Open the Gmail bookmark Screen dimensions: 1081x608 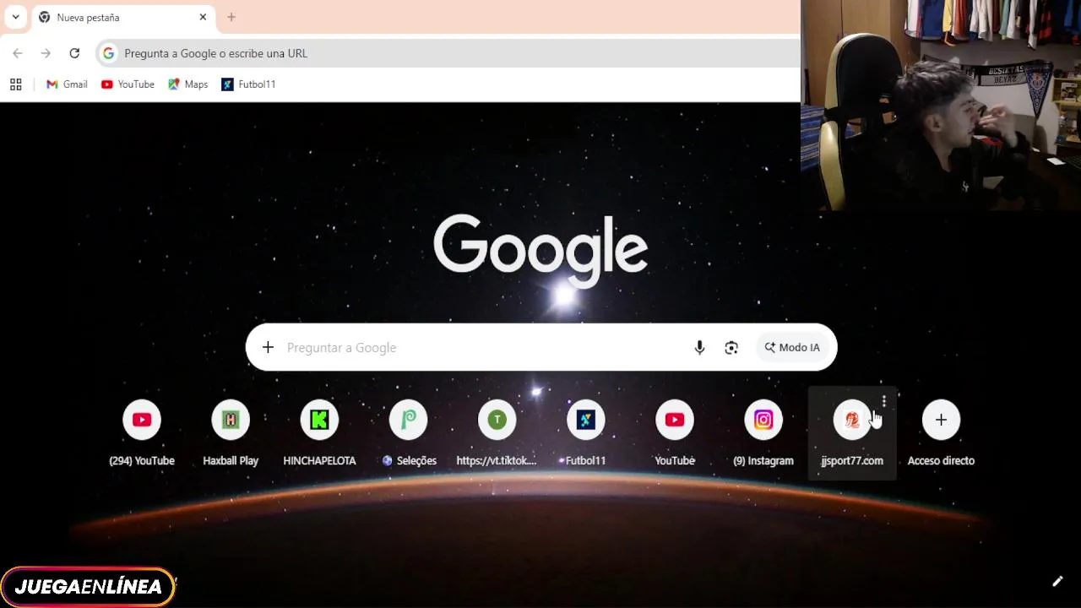[x=67, y=84]
